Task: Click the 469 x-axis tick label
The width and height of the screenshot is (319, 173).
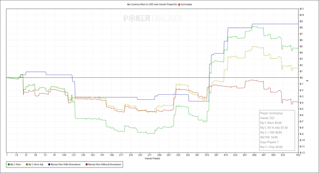Action: pyautogui.click(x=254, y=155)
